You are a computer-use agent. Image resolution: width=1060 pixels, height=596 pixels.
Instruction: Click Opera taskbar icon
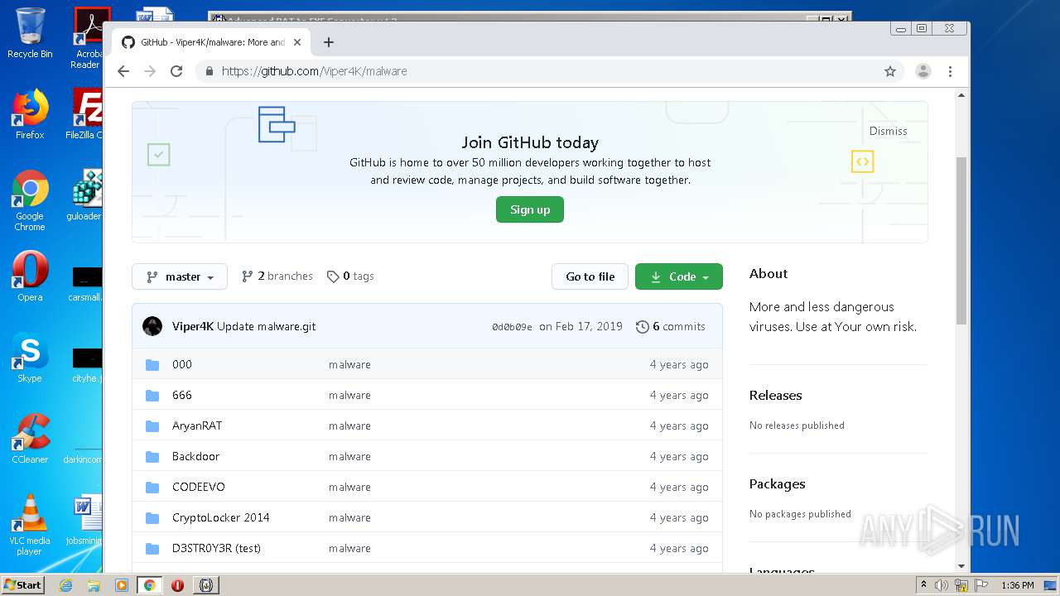click(177, 585)
